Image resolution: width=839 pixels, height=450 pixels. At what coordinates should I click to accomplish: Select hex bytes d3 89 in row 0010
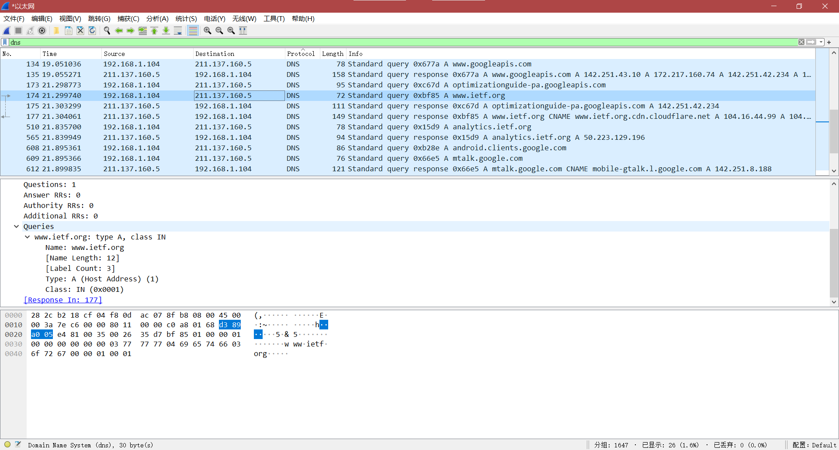230,325
